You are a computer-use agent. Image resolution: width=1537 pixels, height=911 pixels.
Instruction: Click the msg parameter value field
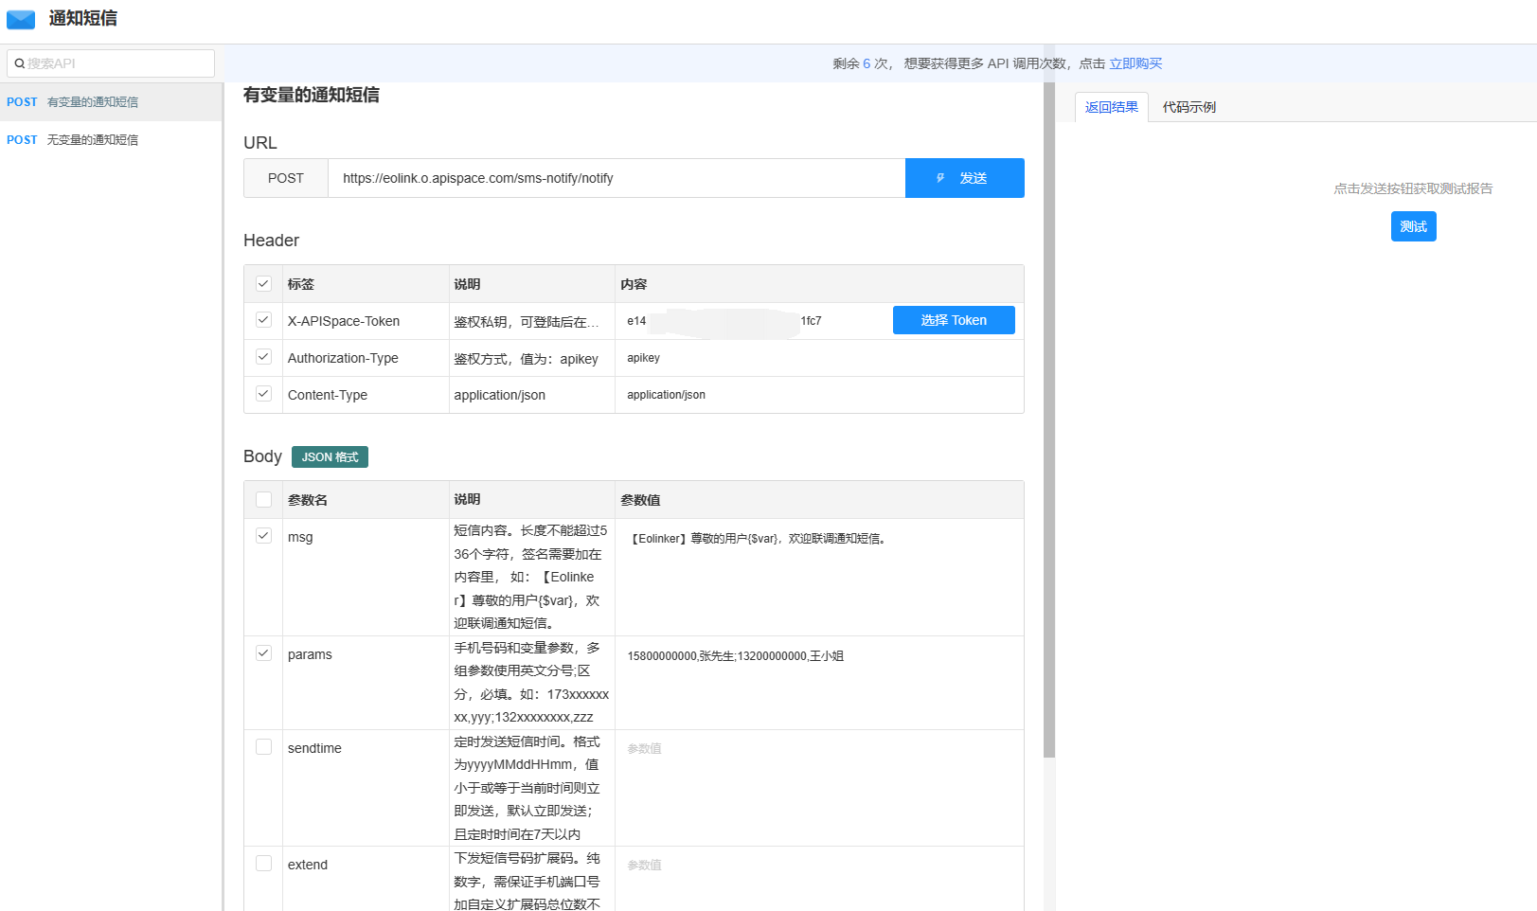pos(819,539)
